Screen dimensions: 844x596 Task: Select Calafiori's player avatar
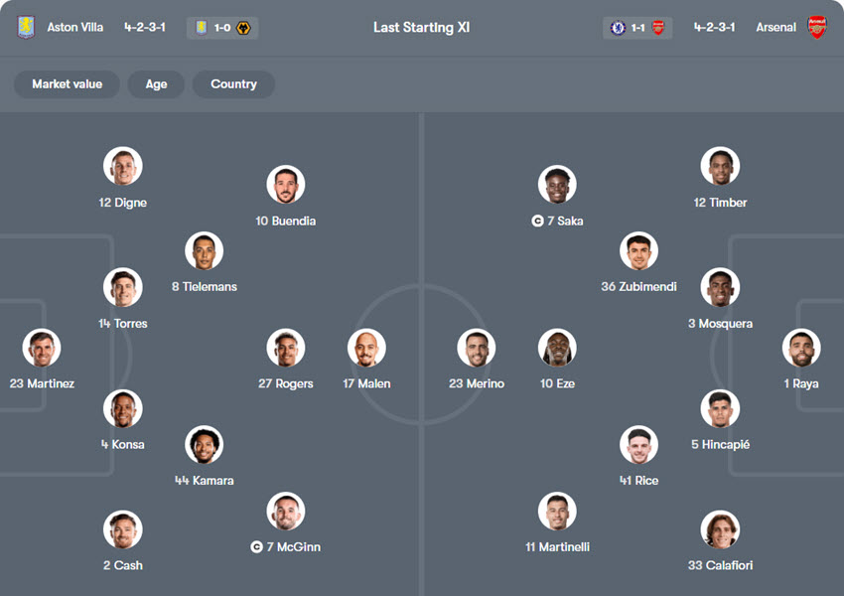[x=720, y=530]
